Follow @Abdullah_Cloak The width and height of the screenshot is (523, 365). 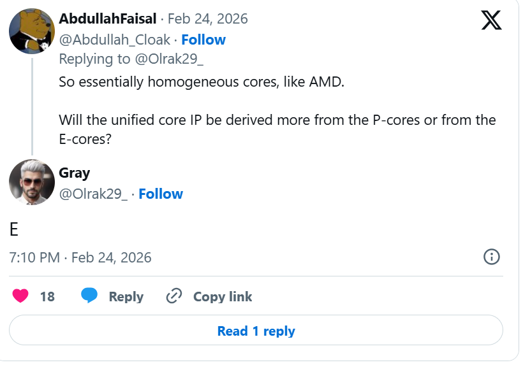click(x=203, y=39)
